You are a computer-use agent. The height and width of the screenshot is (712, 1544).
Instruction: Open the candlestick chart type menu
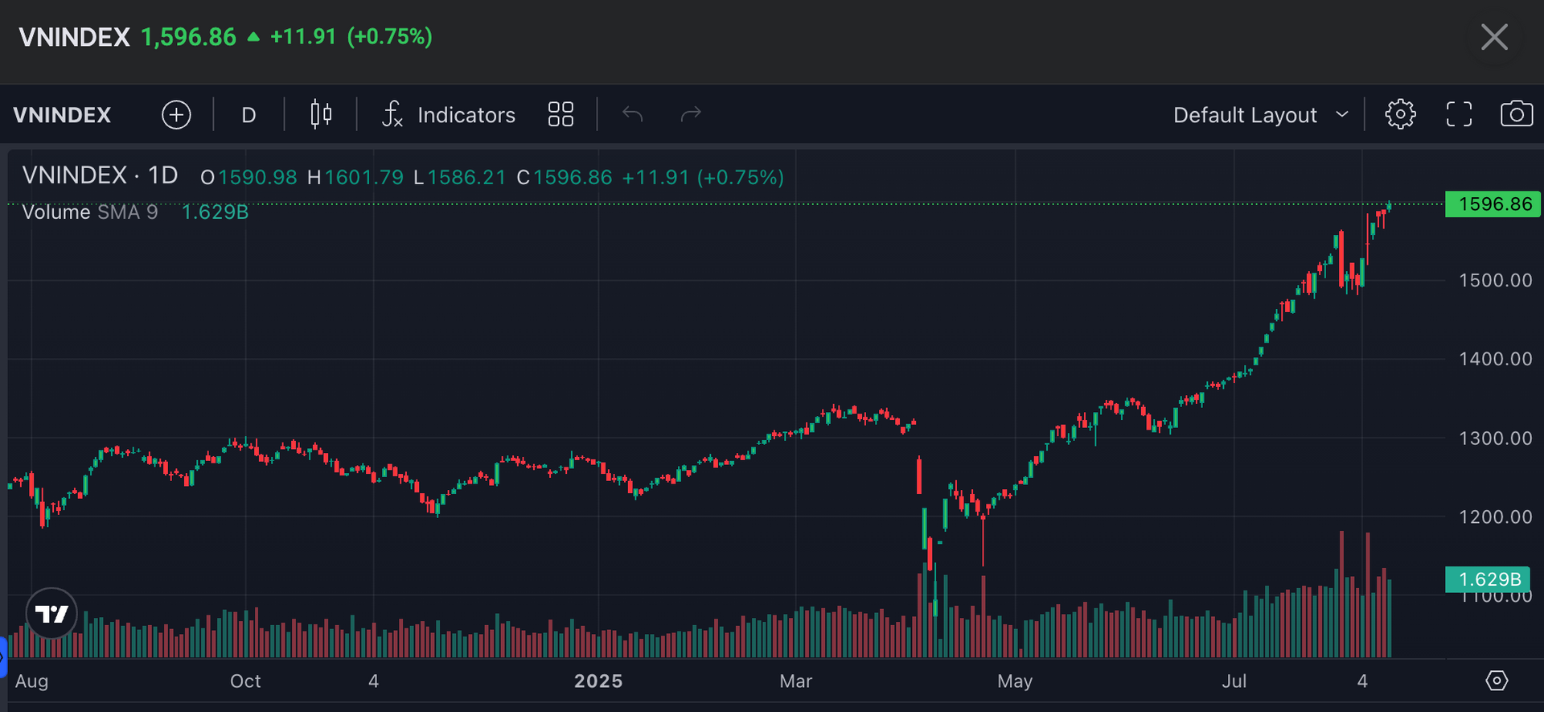[321, 115]
